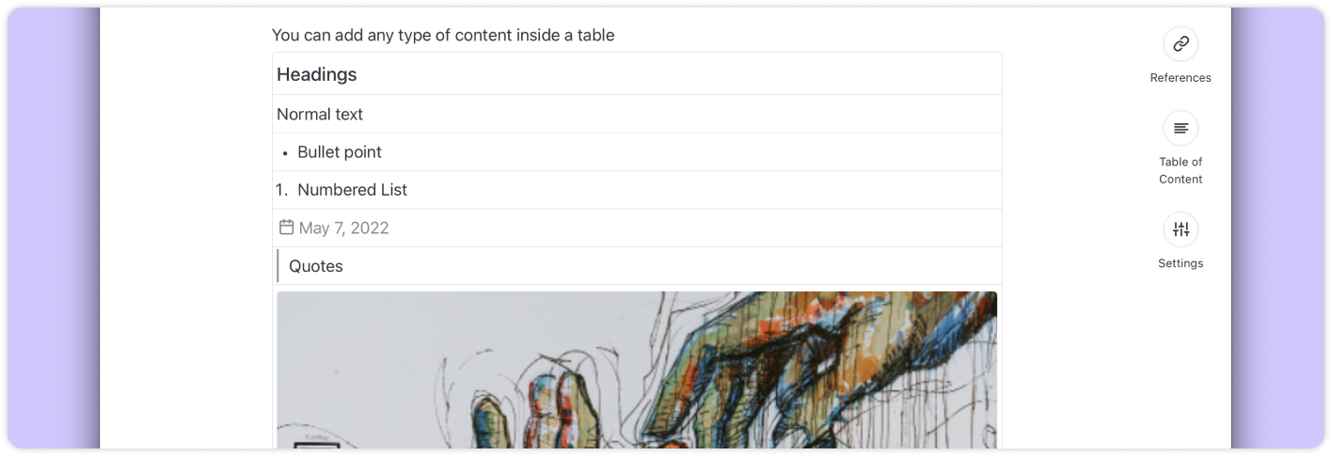The width and height of the screenshot is (1332, 456).
Task: Select the May 7, 2022 date
Action: pos(343,228)
